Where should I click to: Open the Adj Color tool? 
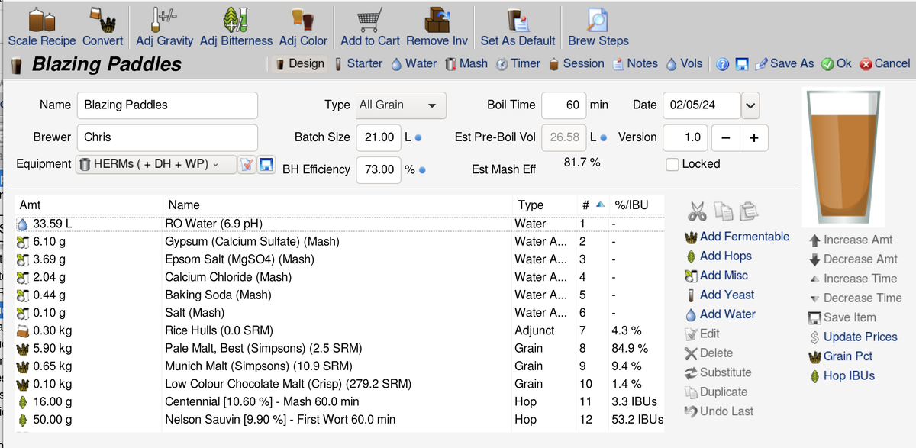tap(303, 20)
